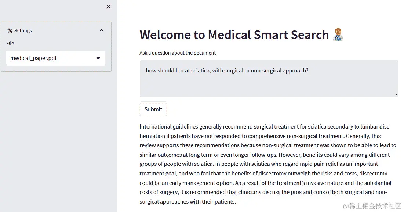
Task: Click the doctor emoji beside the title
Action: [x=338, y=35]
